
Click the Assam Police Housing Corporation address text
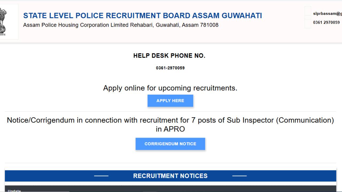[121, 25]
